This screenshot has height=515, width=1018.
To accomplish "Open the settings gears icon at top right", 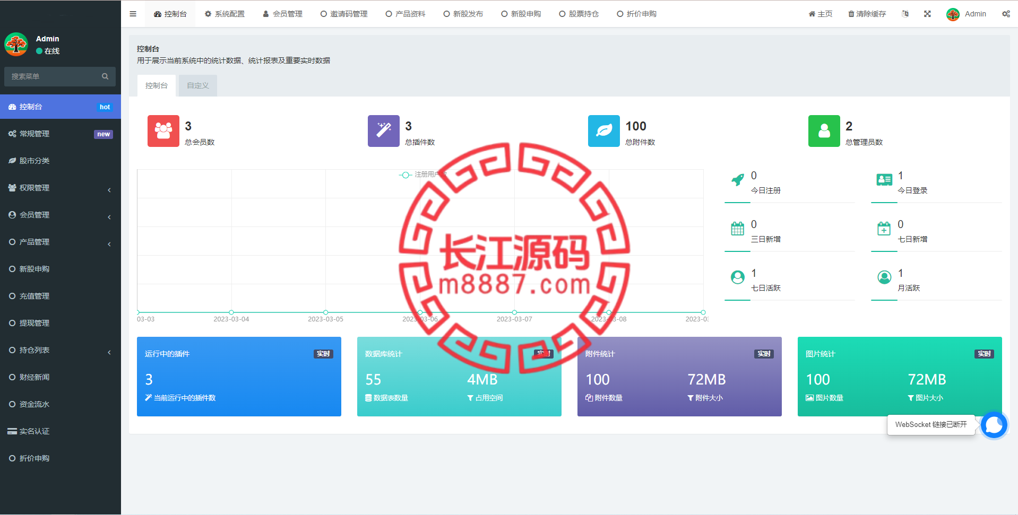I will [x=1006, y=14].
